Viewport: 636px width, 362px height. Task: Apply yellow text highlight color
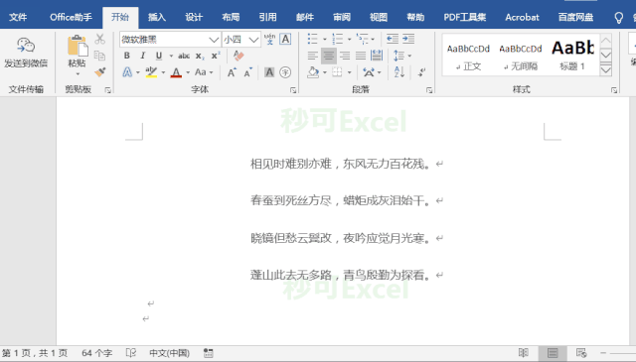pyautogui.click(x=151, y=72)
